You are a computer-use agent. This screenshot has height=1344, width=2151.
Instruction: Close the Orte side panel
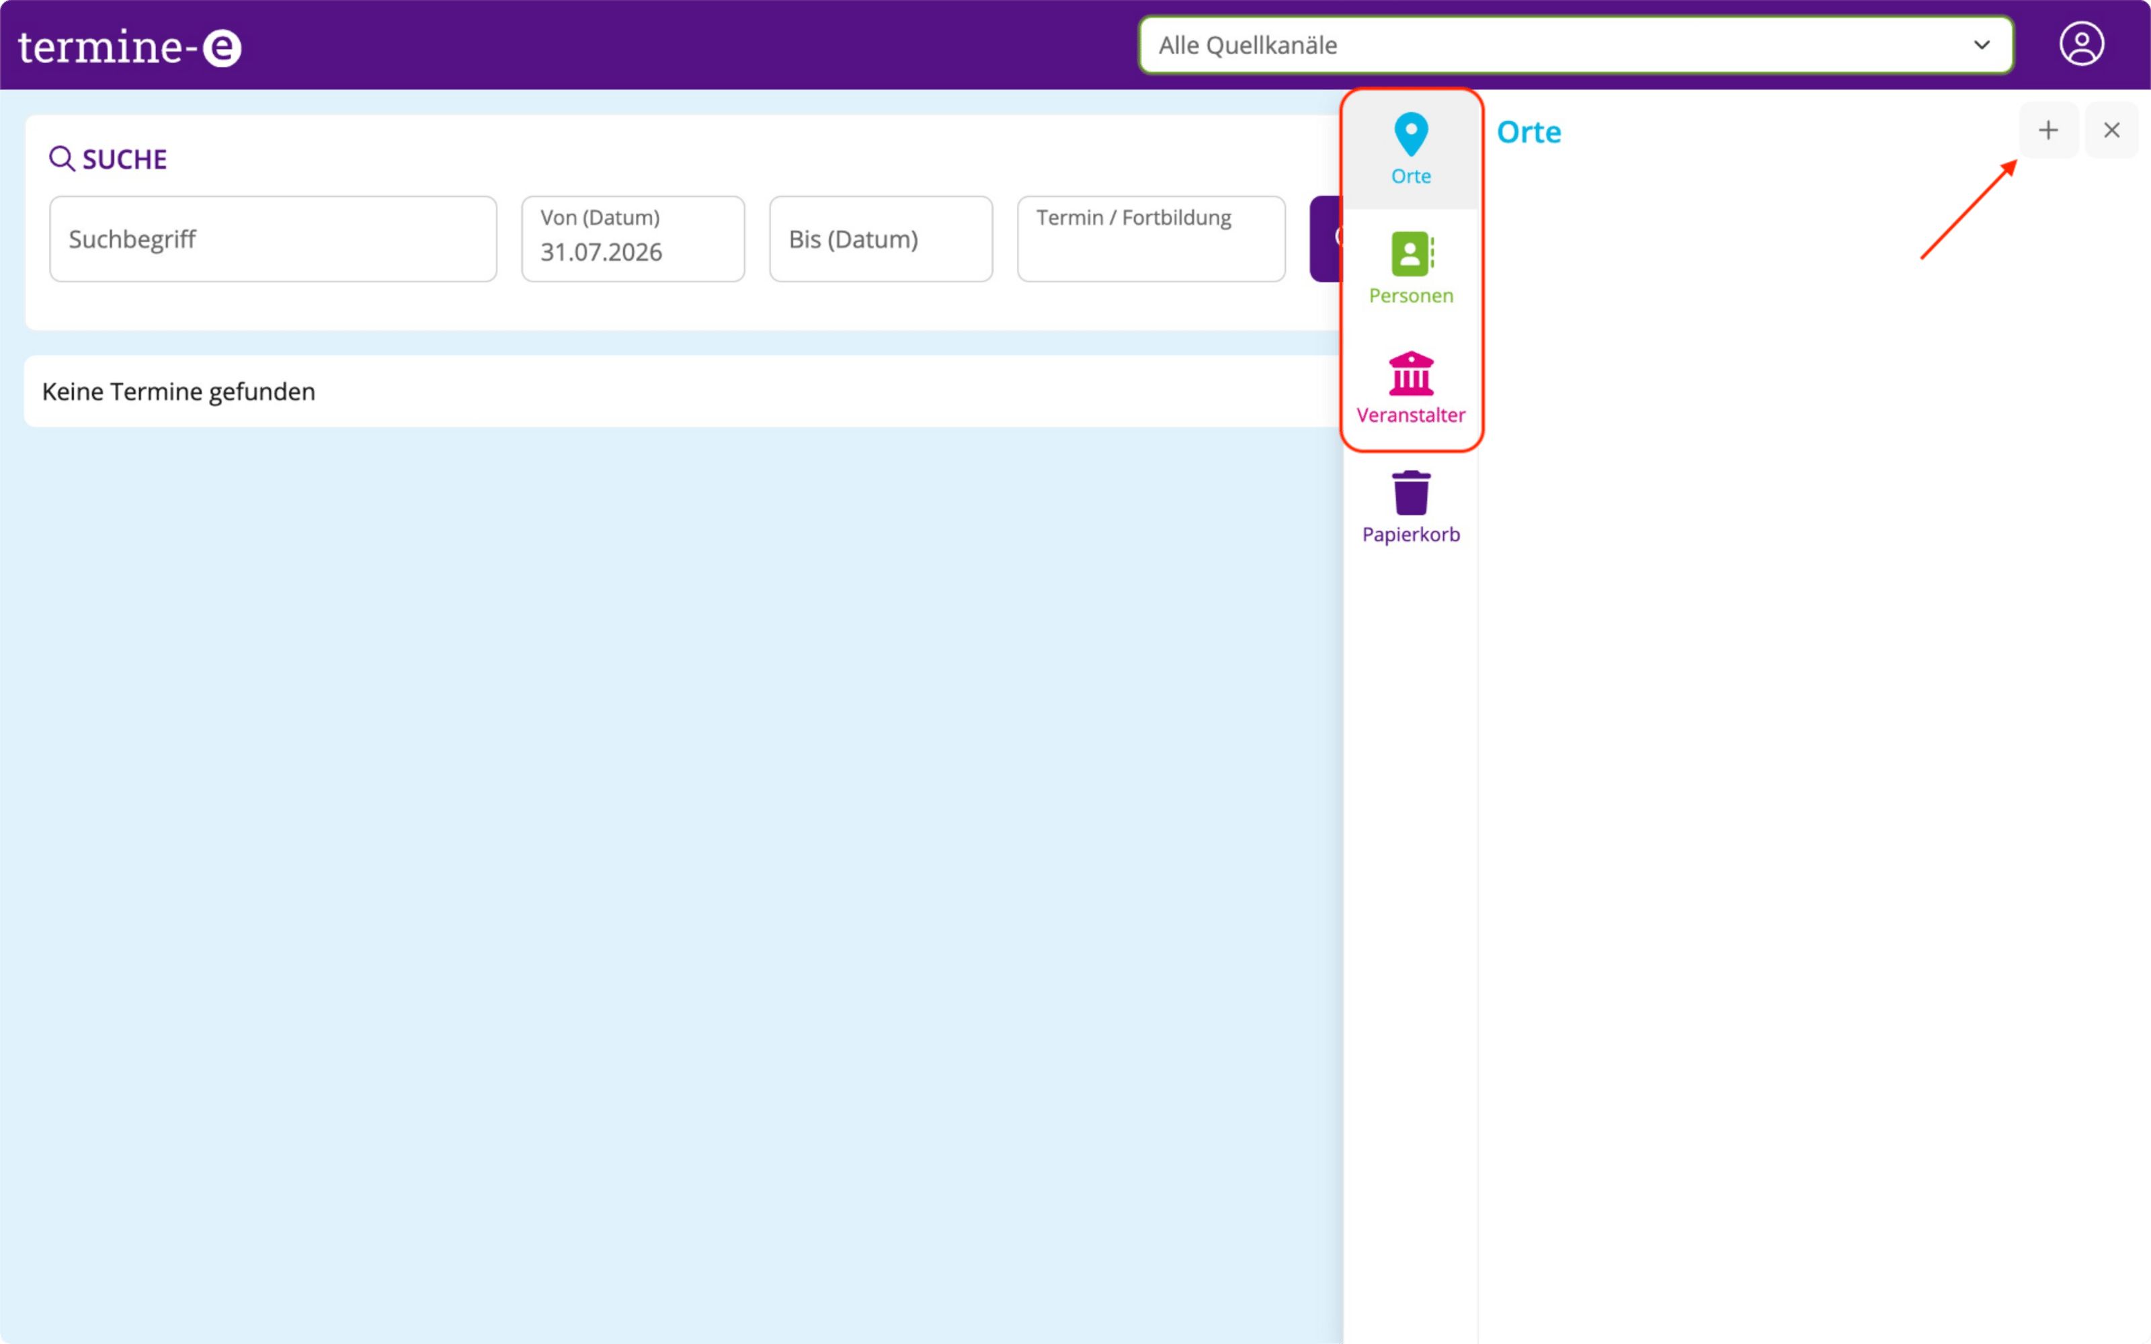2111,130
